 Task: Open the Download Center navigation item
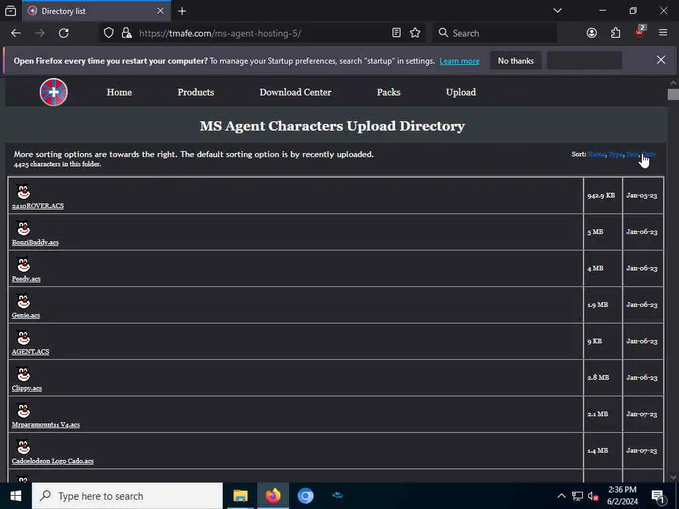295,92
